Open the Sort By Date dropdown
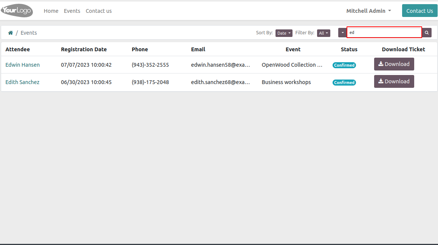This screenshot has width=438, height=245. point(284,33)
